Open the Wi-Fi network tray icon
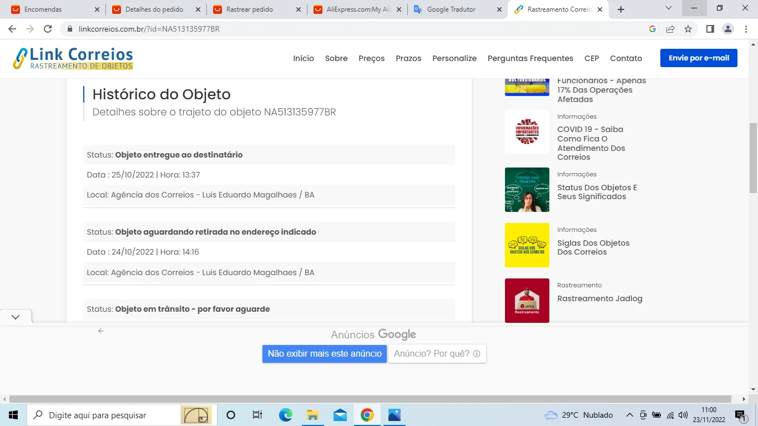The image size is (758, 426). pyautogui.click(x=670, y=415)
